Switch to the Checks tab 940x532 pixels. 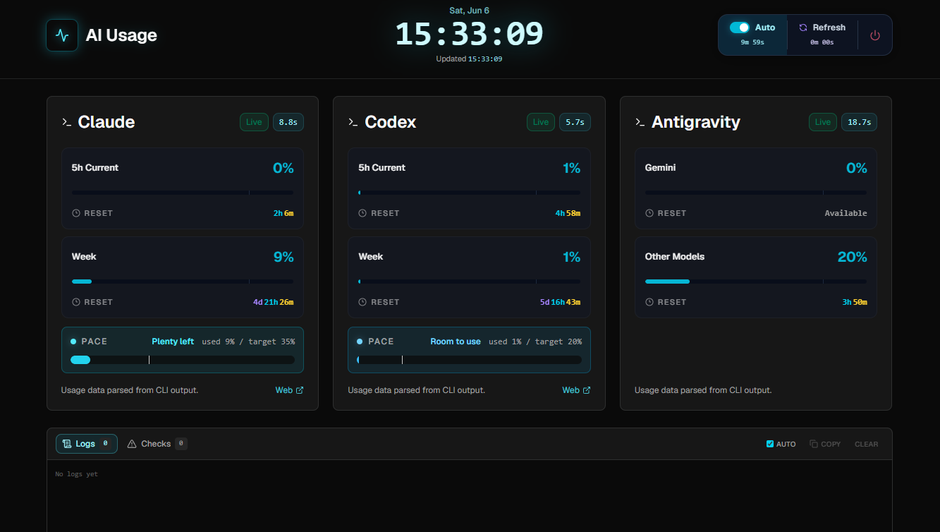click(x=157, y=444)
